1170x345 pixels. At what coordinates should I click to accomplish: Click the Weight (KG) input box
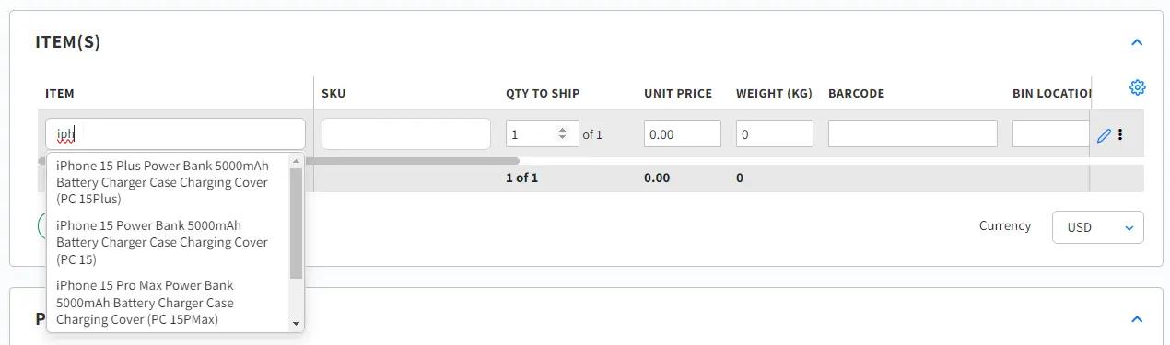[x=775, y=134]
